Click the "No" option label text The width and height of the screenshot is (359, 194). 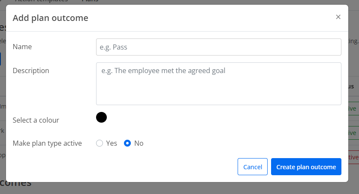(x=139, y=143)
